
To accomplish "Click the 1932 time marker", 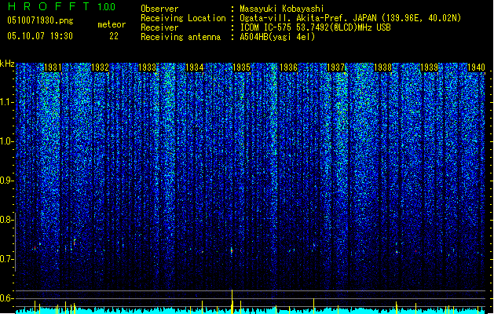I will coord(100,68).
